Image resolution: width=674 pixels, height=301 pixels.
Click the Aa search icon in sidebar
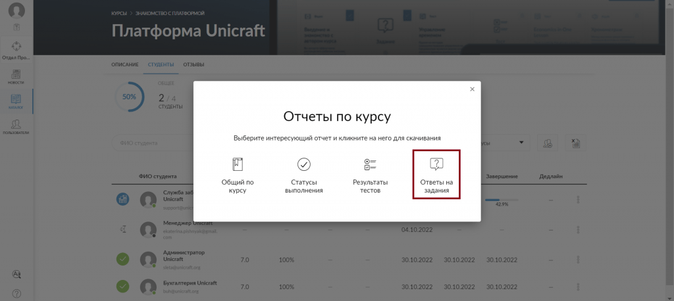pyautogui.click(x=16, y=274)
